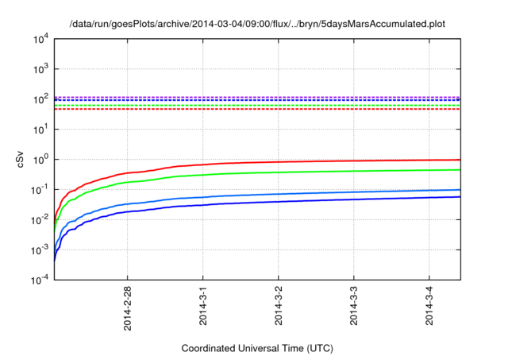Click the 10^-1 y-axis tick label
The height and width of the screenshot is (356, 508).
click(40, 189)
